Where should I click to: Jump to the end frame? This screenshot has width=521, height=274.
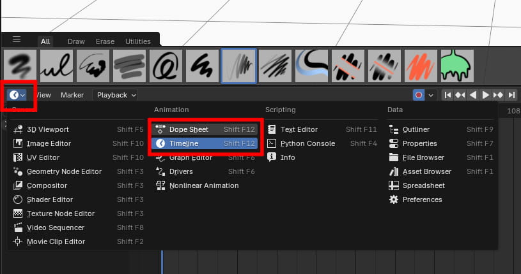[x=511, y=95]
